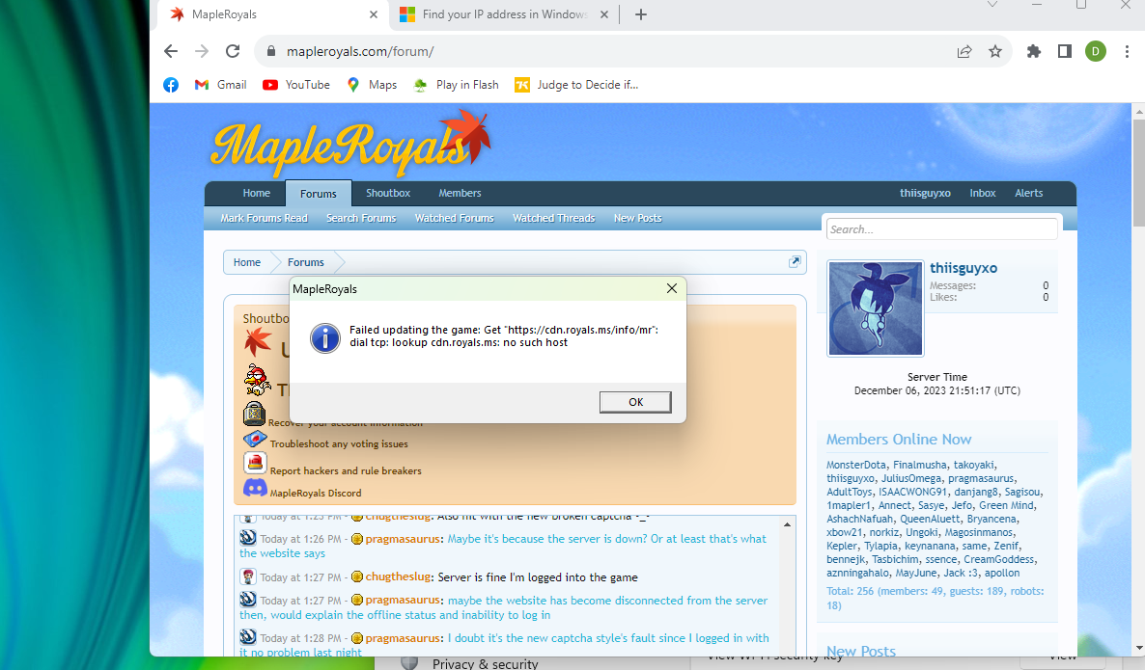Open the Extensions puzzle icon
The width and height of the screenshot is (1145, 670).
[x=1033, y=51]
